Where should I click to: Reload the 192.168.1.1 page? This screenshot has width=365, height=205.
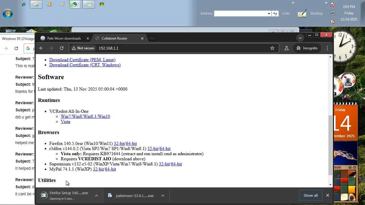(62, 48)
